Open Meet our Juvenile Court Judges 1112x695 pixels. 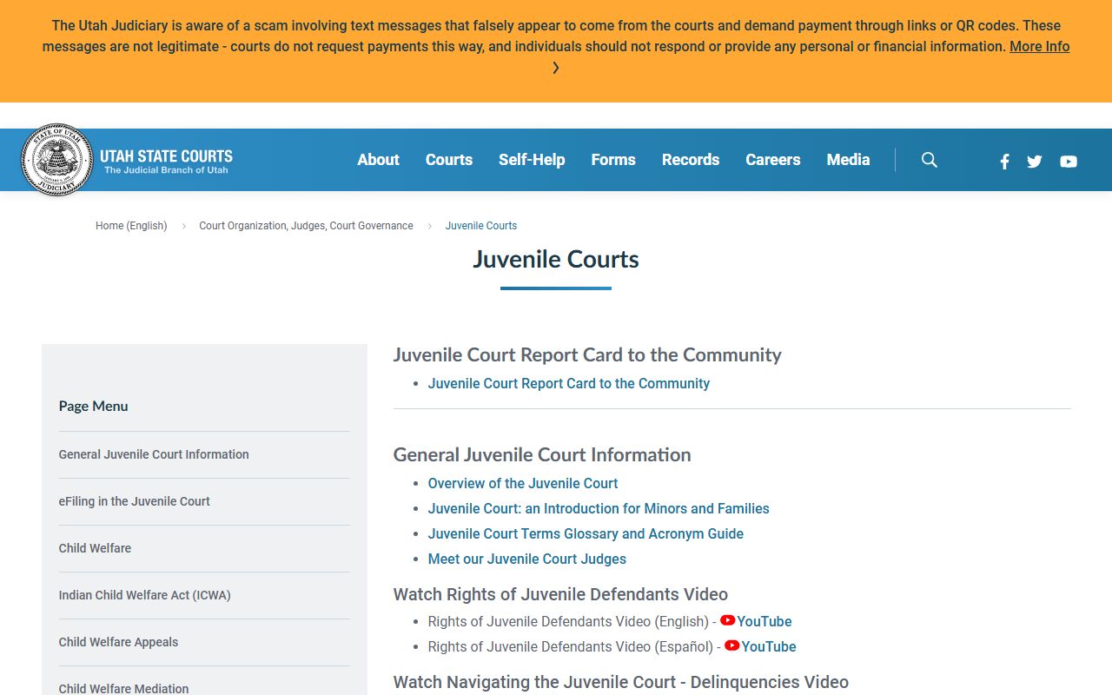pyautogui.click(x=527, y=559)
